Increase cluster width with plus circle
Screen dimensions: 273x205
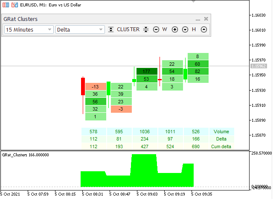[x=175, y=29]
